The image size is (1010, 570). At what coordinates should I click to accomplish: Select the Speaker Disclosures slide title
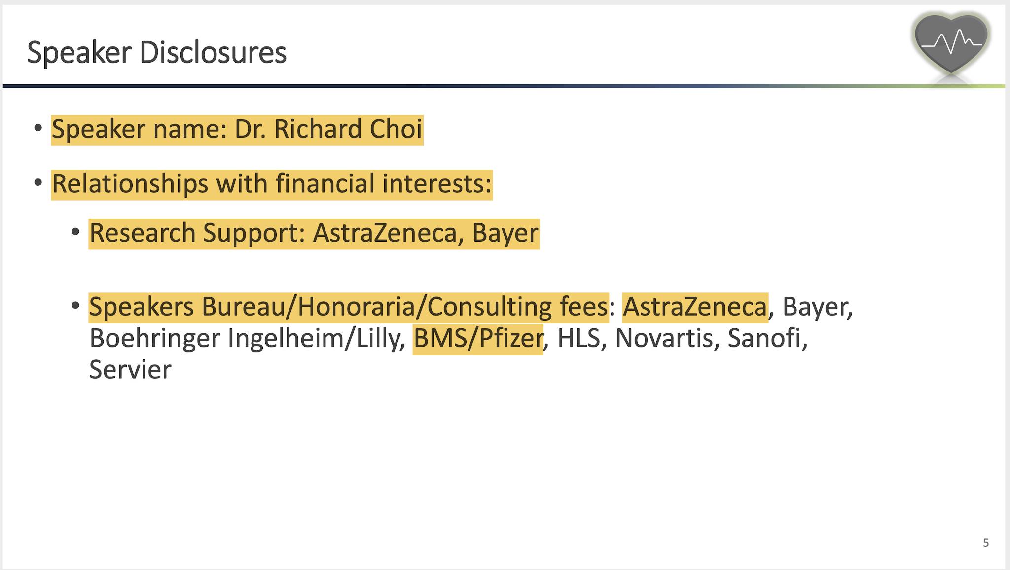point(157,52)
